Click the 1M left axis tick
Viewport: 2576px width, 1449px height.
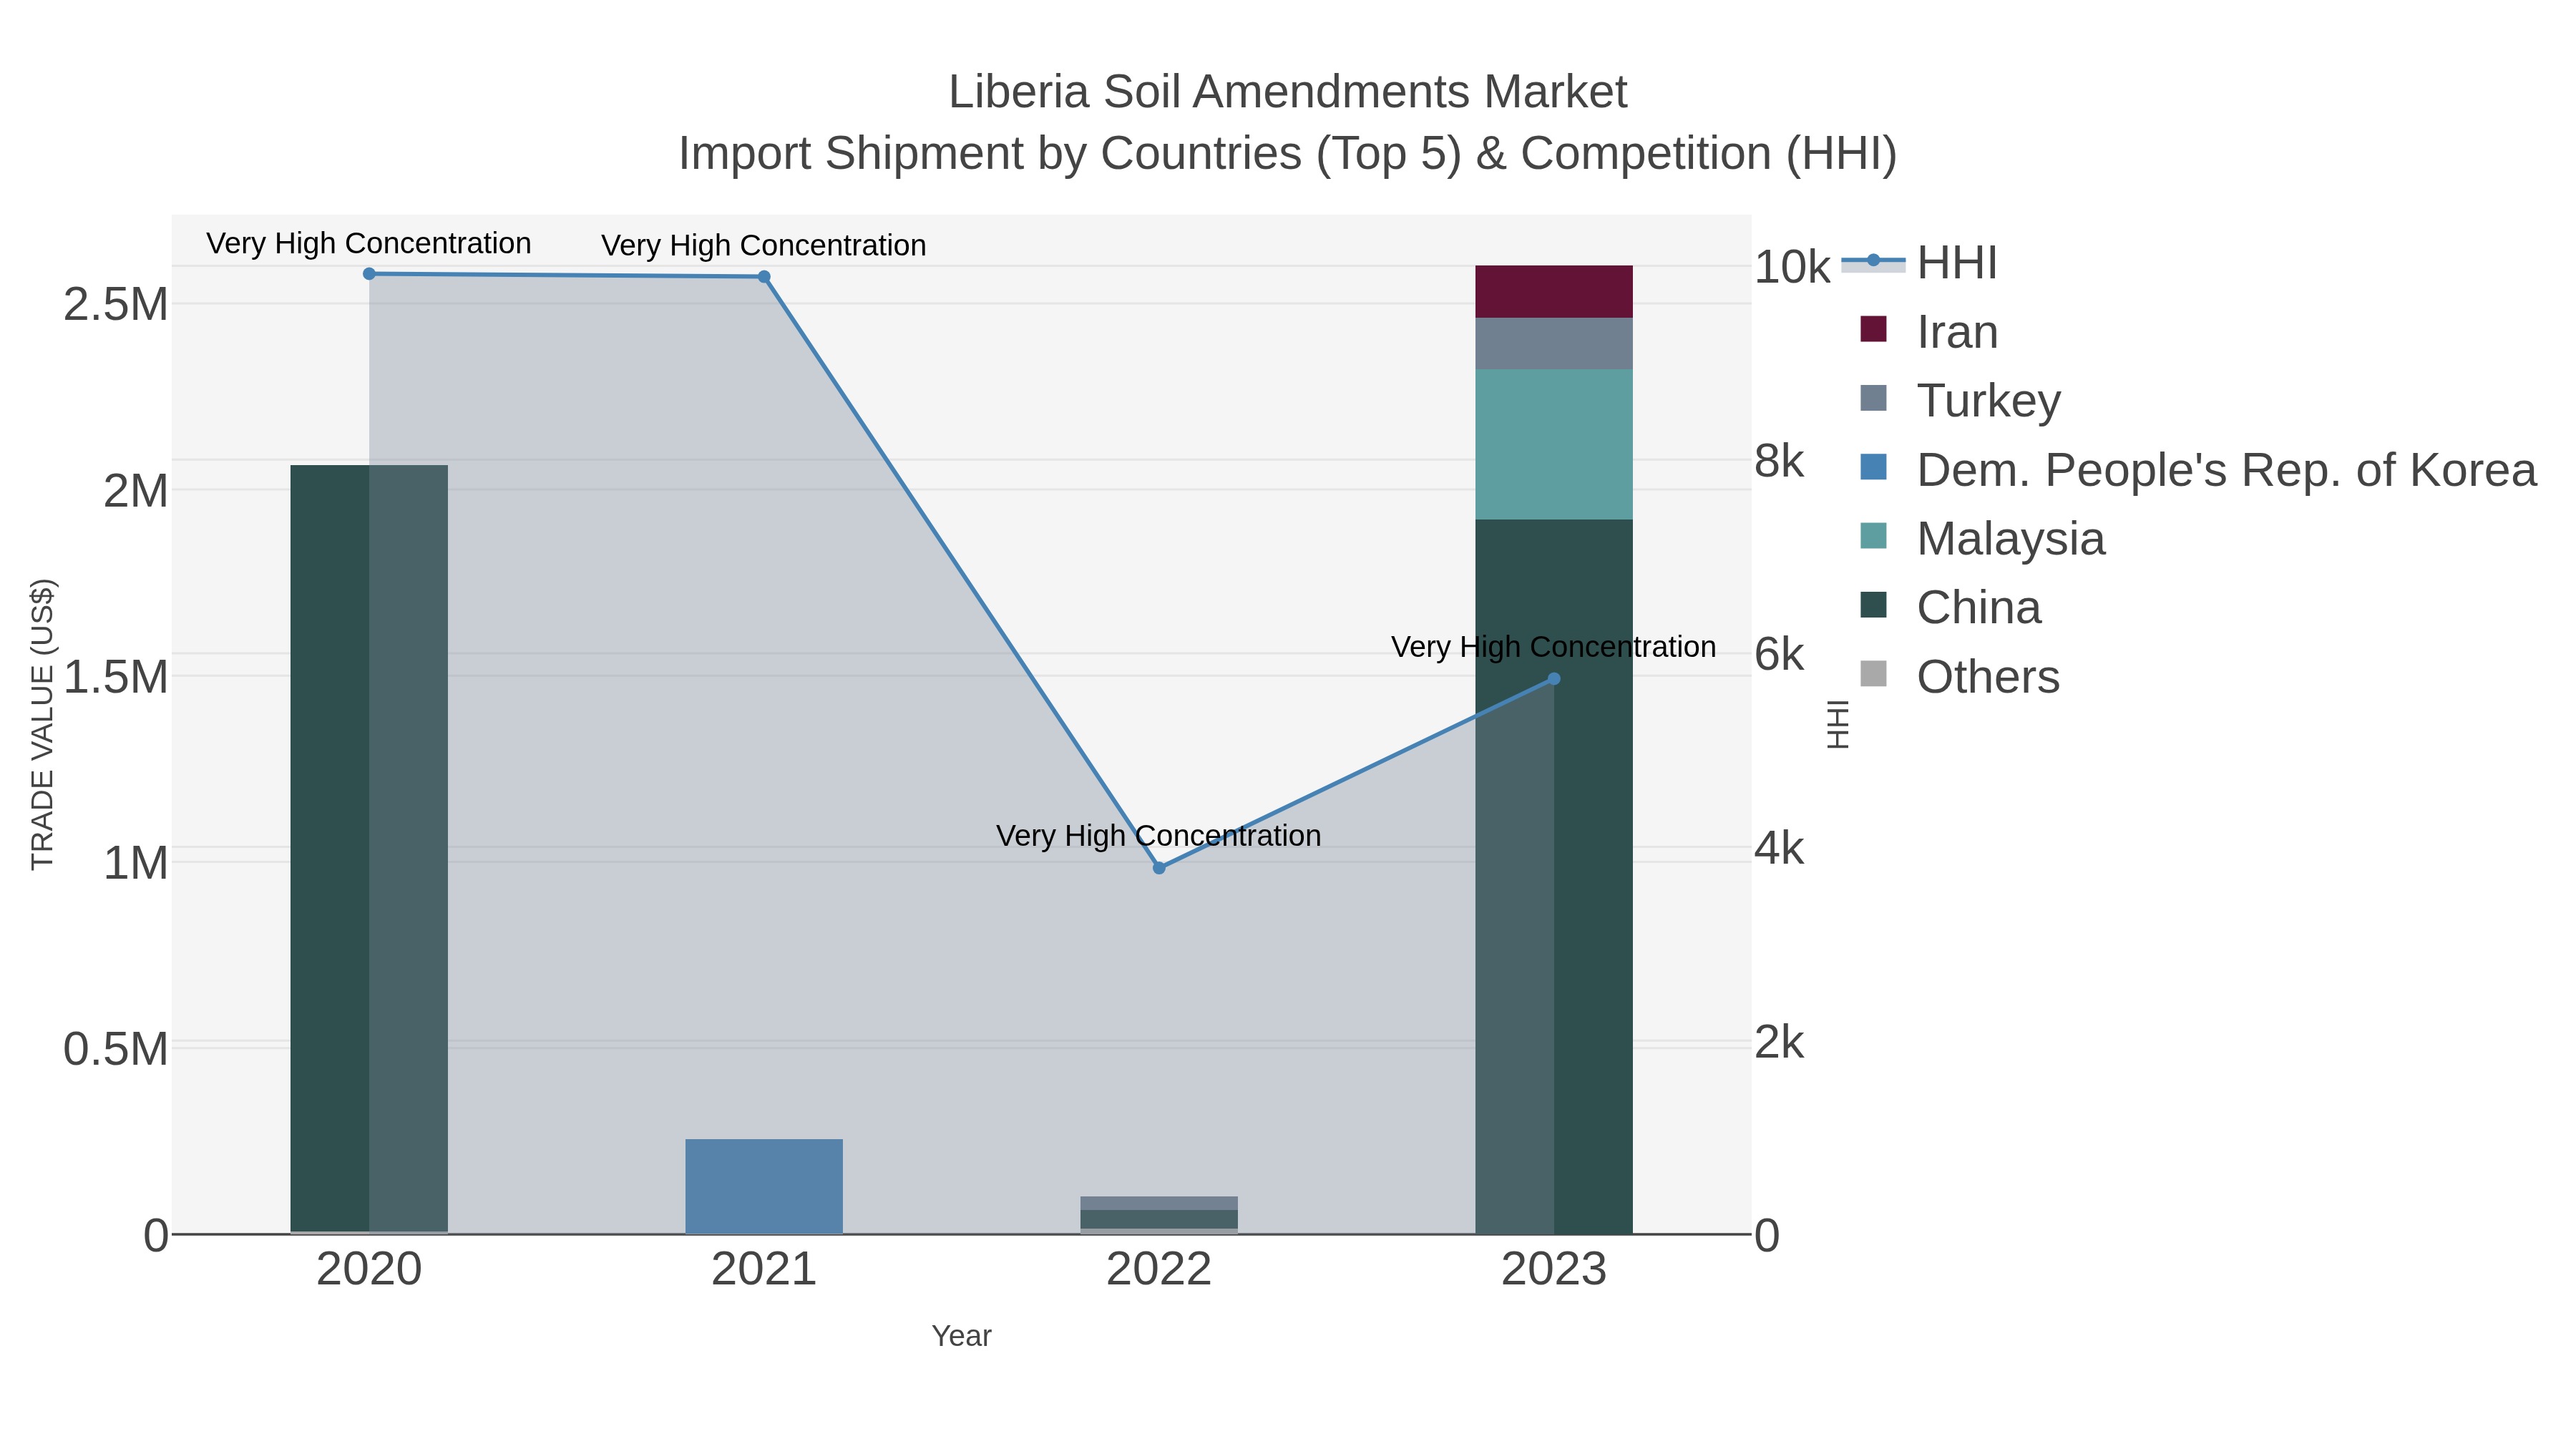pos(136,863)
